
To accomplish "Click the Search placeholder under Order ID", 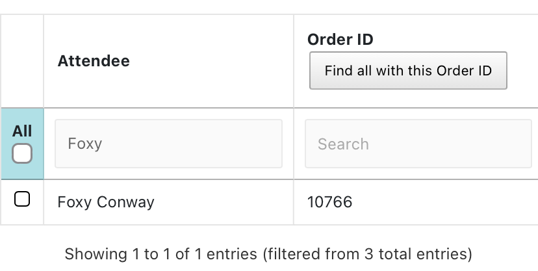I will coord(343,144).
